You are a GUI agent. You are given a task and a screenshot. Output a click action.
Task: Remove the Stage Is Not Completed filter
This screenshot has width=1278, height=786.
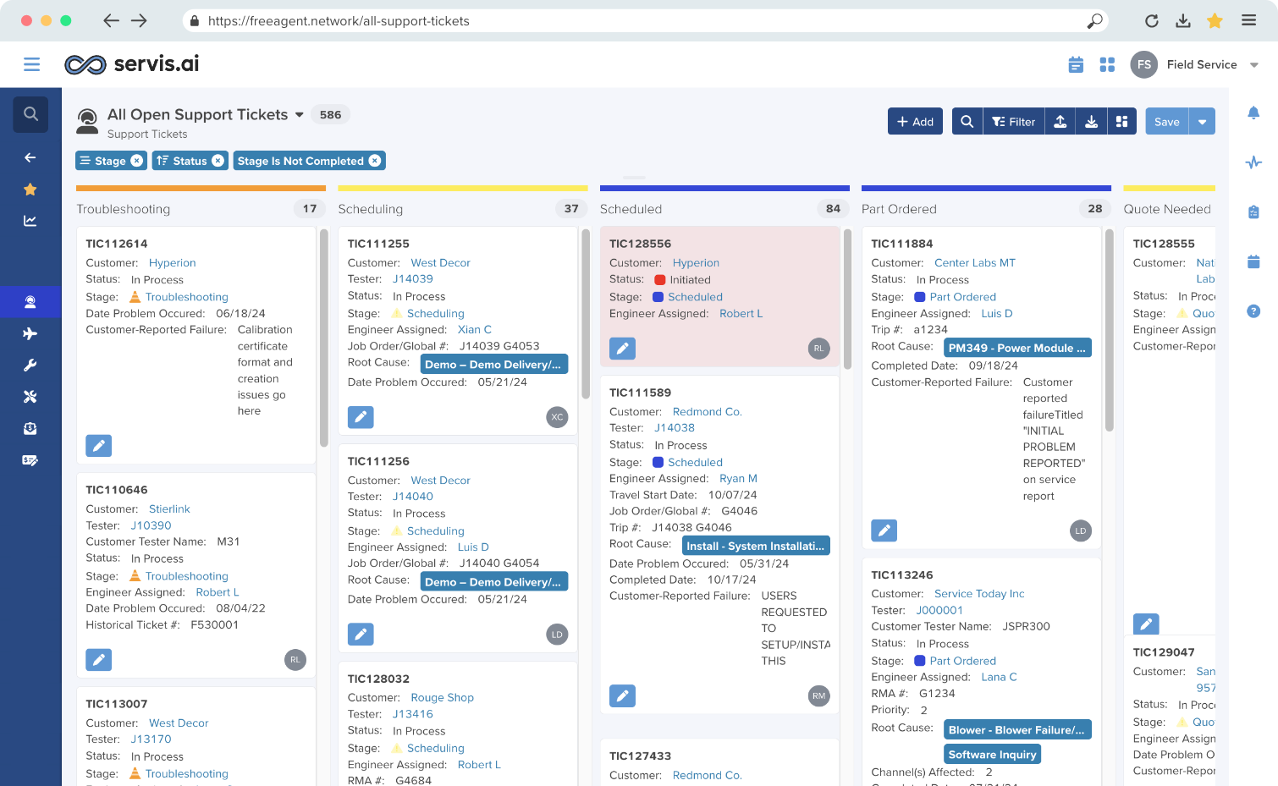(x=375, y=161)
